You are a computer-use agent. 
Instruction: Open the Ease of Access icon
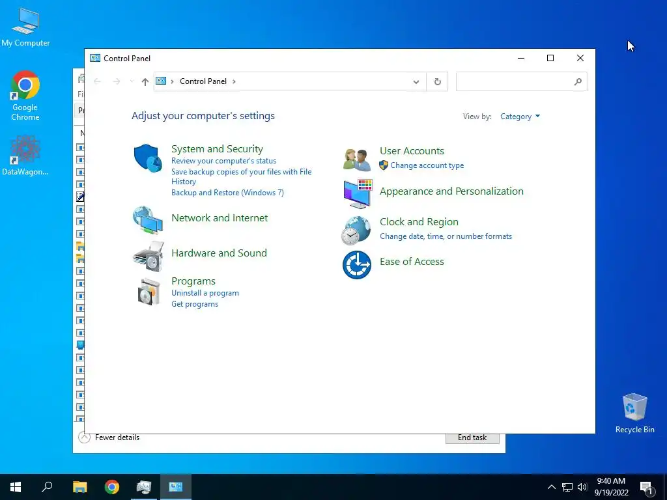(x=356, y=265)
